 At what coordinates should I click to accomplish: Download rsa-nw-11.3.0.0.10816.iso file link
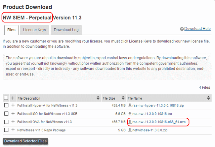(152, 114)
